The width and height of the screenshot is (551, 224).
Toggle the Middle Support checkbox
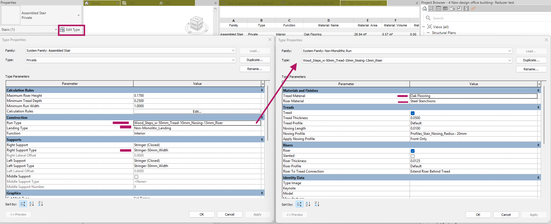coord(136,177)
